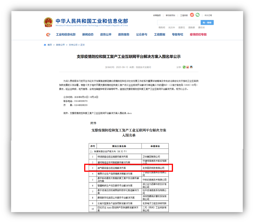This screenshot has height=223, width=254.
Task: Open red 疫情防控专题 menu item
Action: tap(198, 35)
